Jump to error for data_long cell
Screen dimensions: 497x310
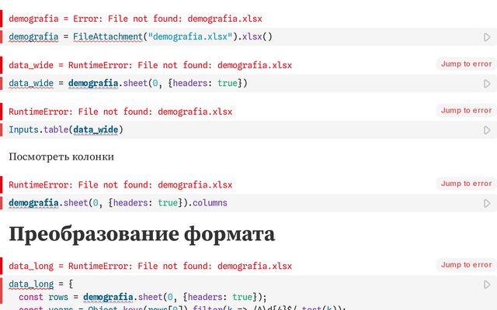click(x=466, y=265)
